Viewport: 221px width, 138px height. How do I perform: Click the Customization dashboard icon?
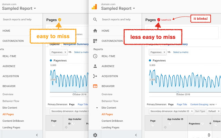95,41
